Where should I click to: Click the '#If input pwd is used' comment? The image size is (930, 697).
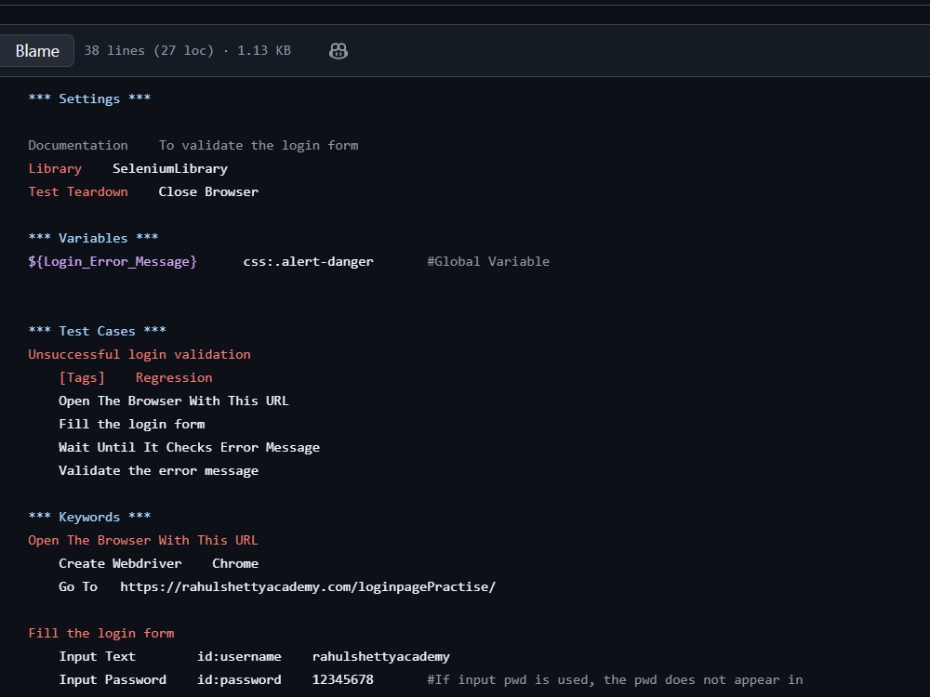(615, 680)
